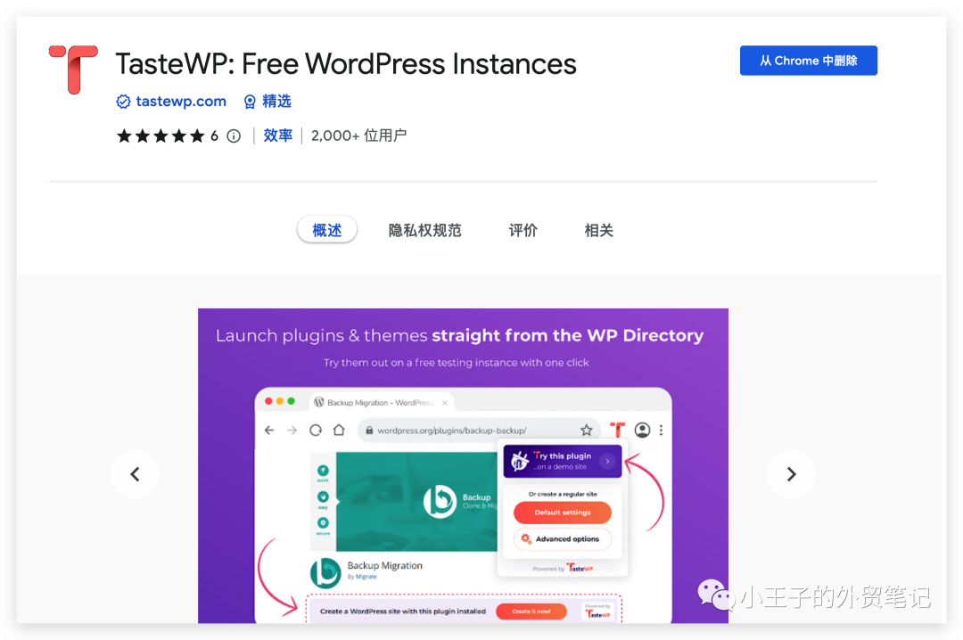The image size is (963, 640).
Task: Click the verified badge beside tastewp.com
Action: pos(124,102)
